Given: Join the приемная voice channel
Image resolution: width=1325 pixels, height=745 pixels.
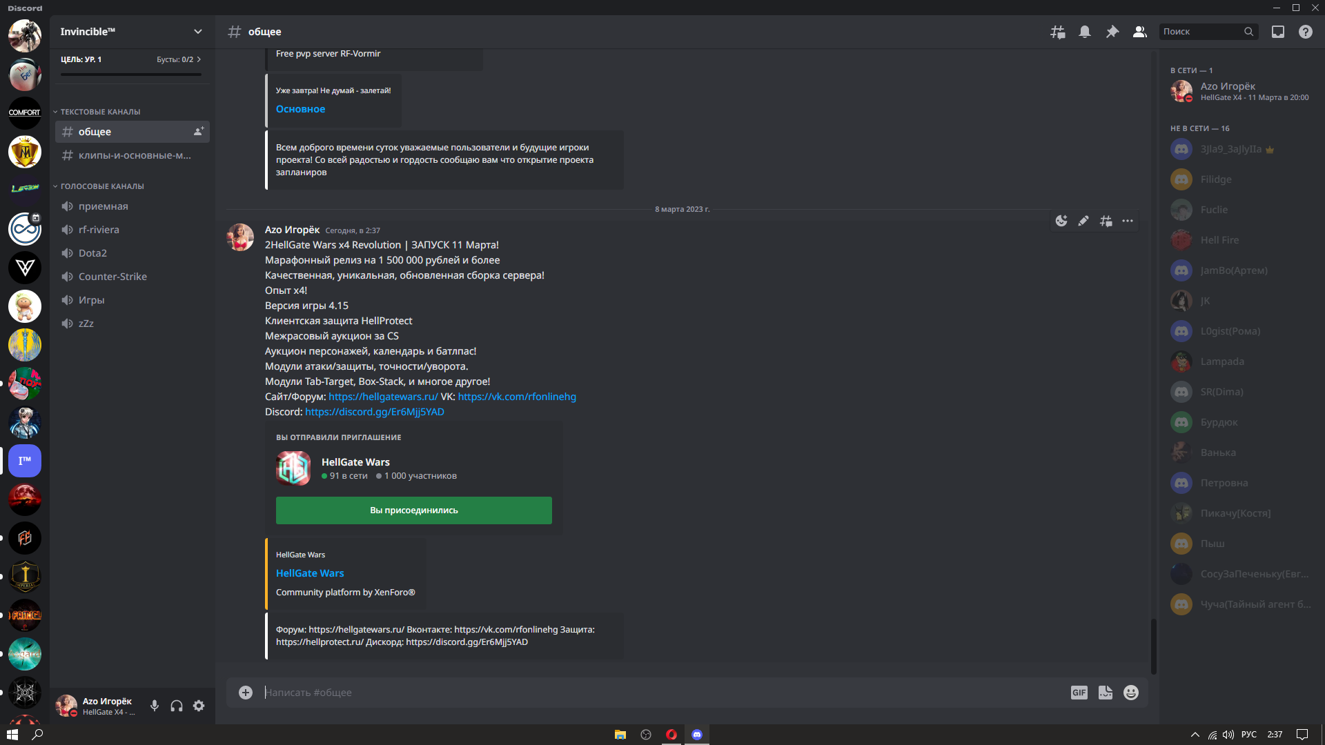Looking at the screenshot, I should (x=132, y=206).
